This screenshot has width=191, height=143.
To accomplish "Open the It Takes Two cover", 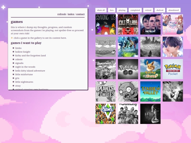I will [x=173, y=91].
